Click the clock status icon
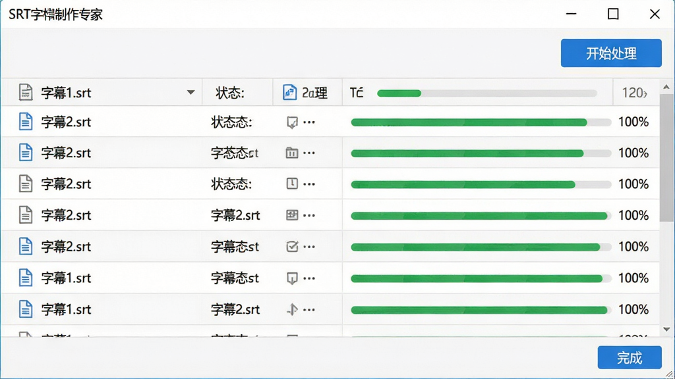The image size is (675, 379). [292, 184]
